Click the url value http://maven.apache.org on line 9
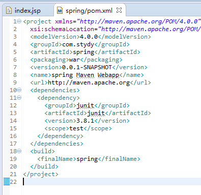 (x=89, y=82)
